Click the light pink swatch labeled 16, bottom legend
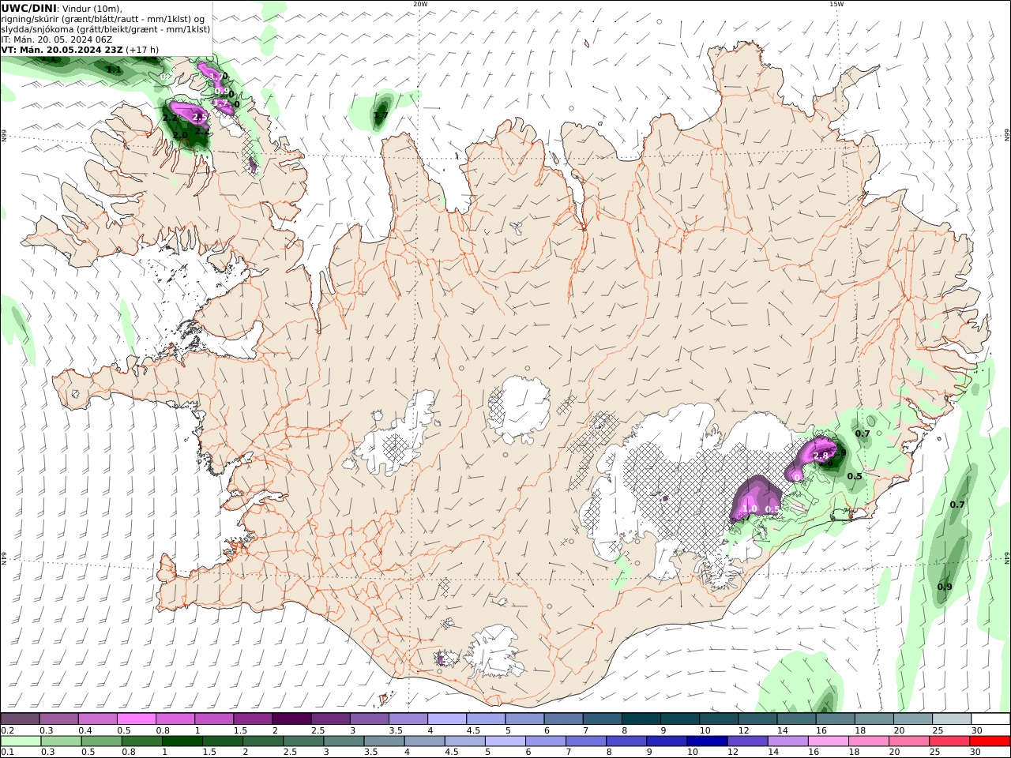 coord(829,741)
